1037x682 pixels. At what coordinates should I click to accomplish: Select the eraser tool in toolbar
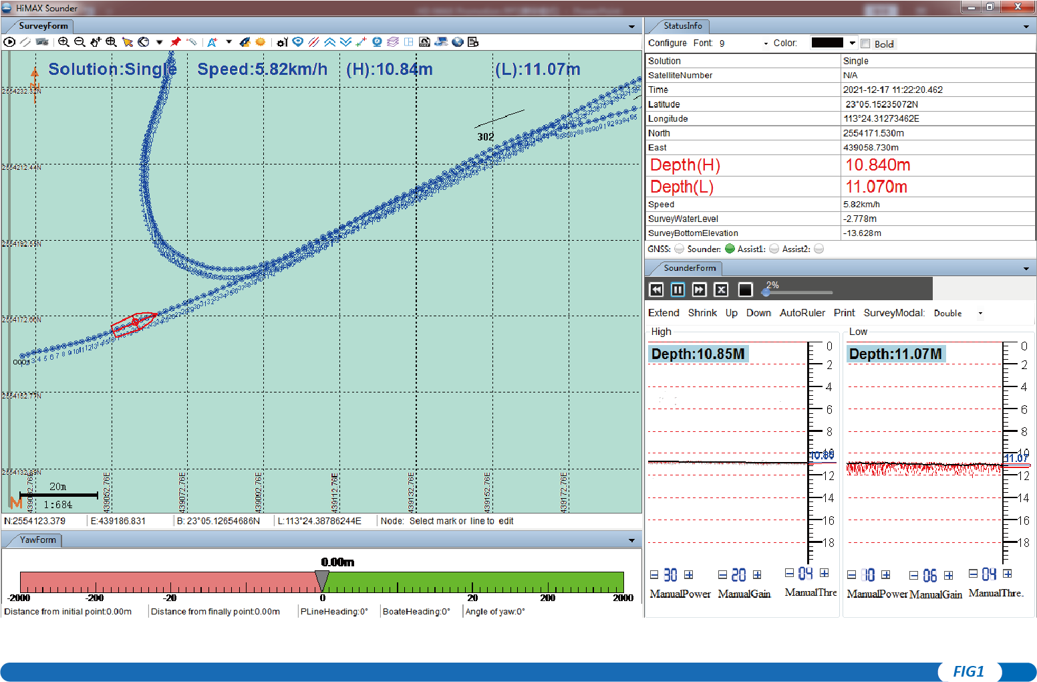(192, 41)
